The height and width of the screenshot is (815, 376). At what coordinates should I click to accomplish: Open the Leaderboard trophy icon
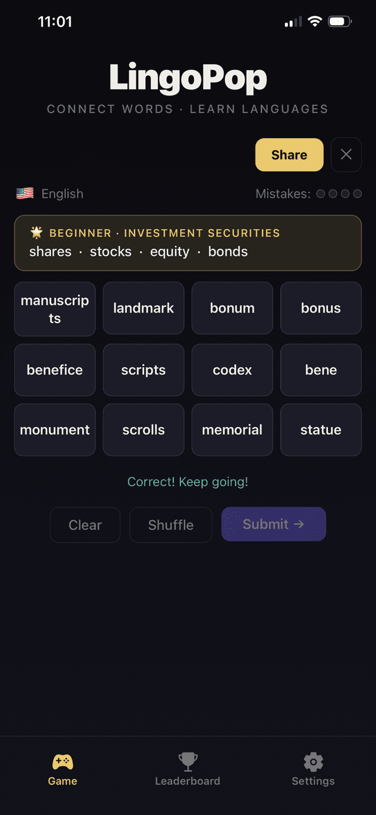click(187, 762)
